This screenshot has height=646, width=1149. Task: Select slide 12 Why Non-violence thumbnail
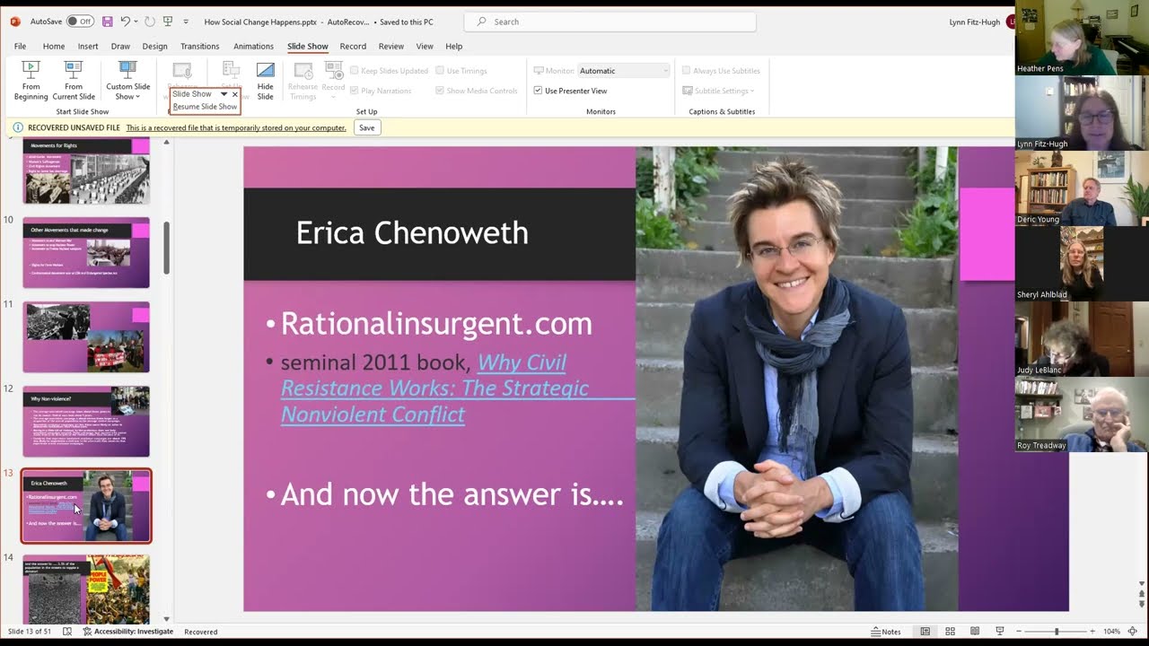pyautogui.click(x=86, y=422)
